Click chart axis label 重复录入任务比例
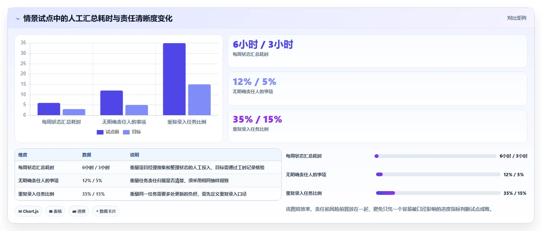 click(x=187, y=122)
